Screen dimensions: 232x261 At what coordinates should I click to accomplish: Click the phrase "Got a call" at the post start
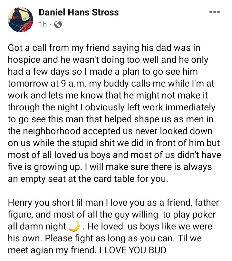click(x=29, y=48)
